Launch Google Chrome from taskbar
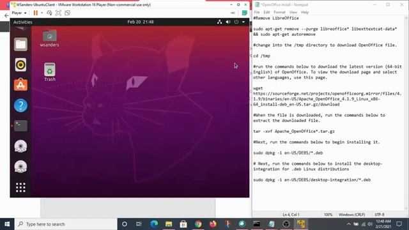 coord(198,224)
